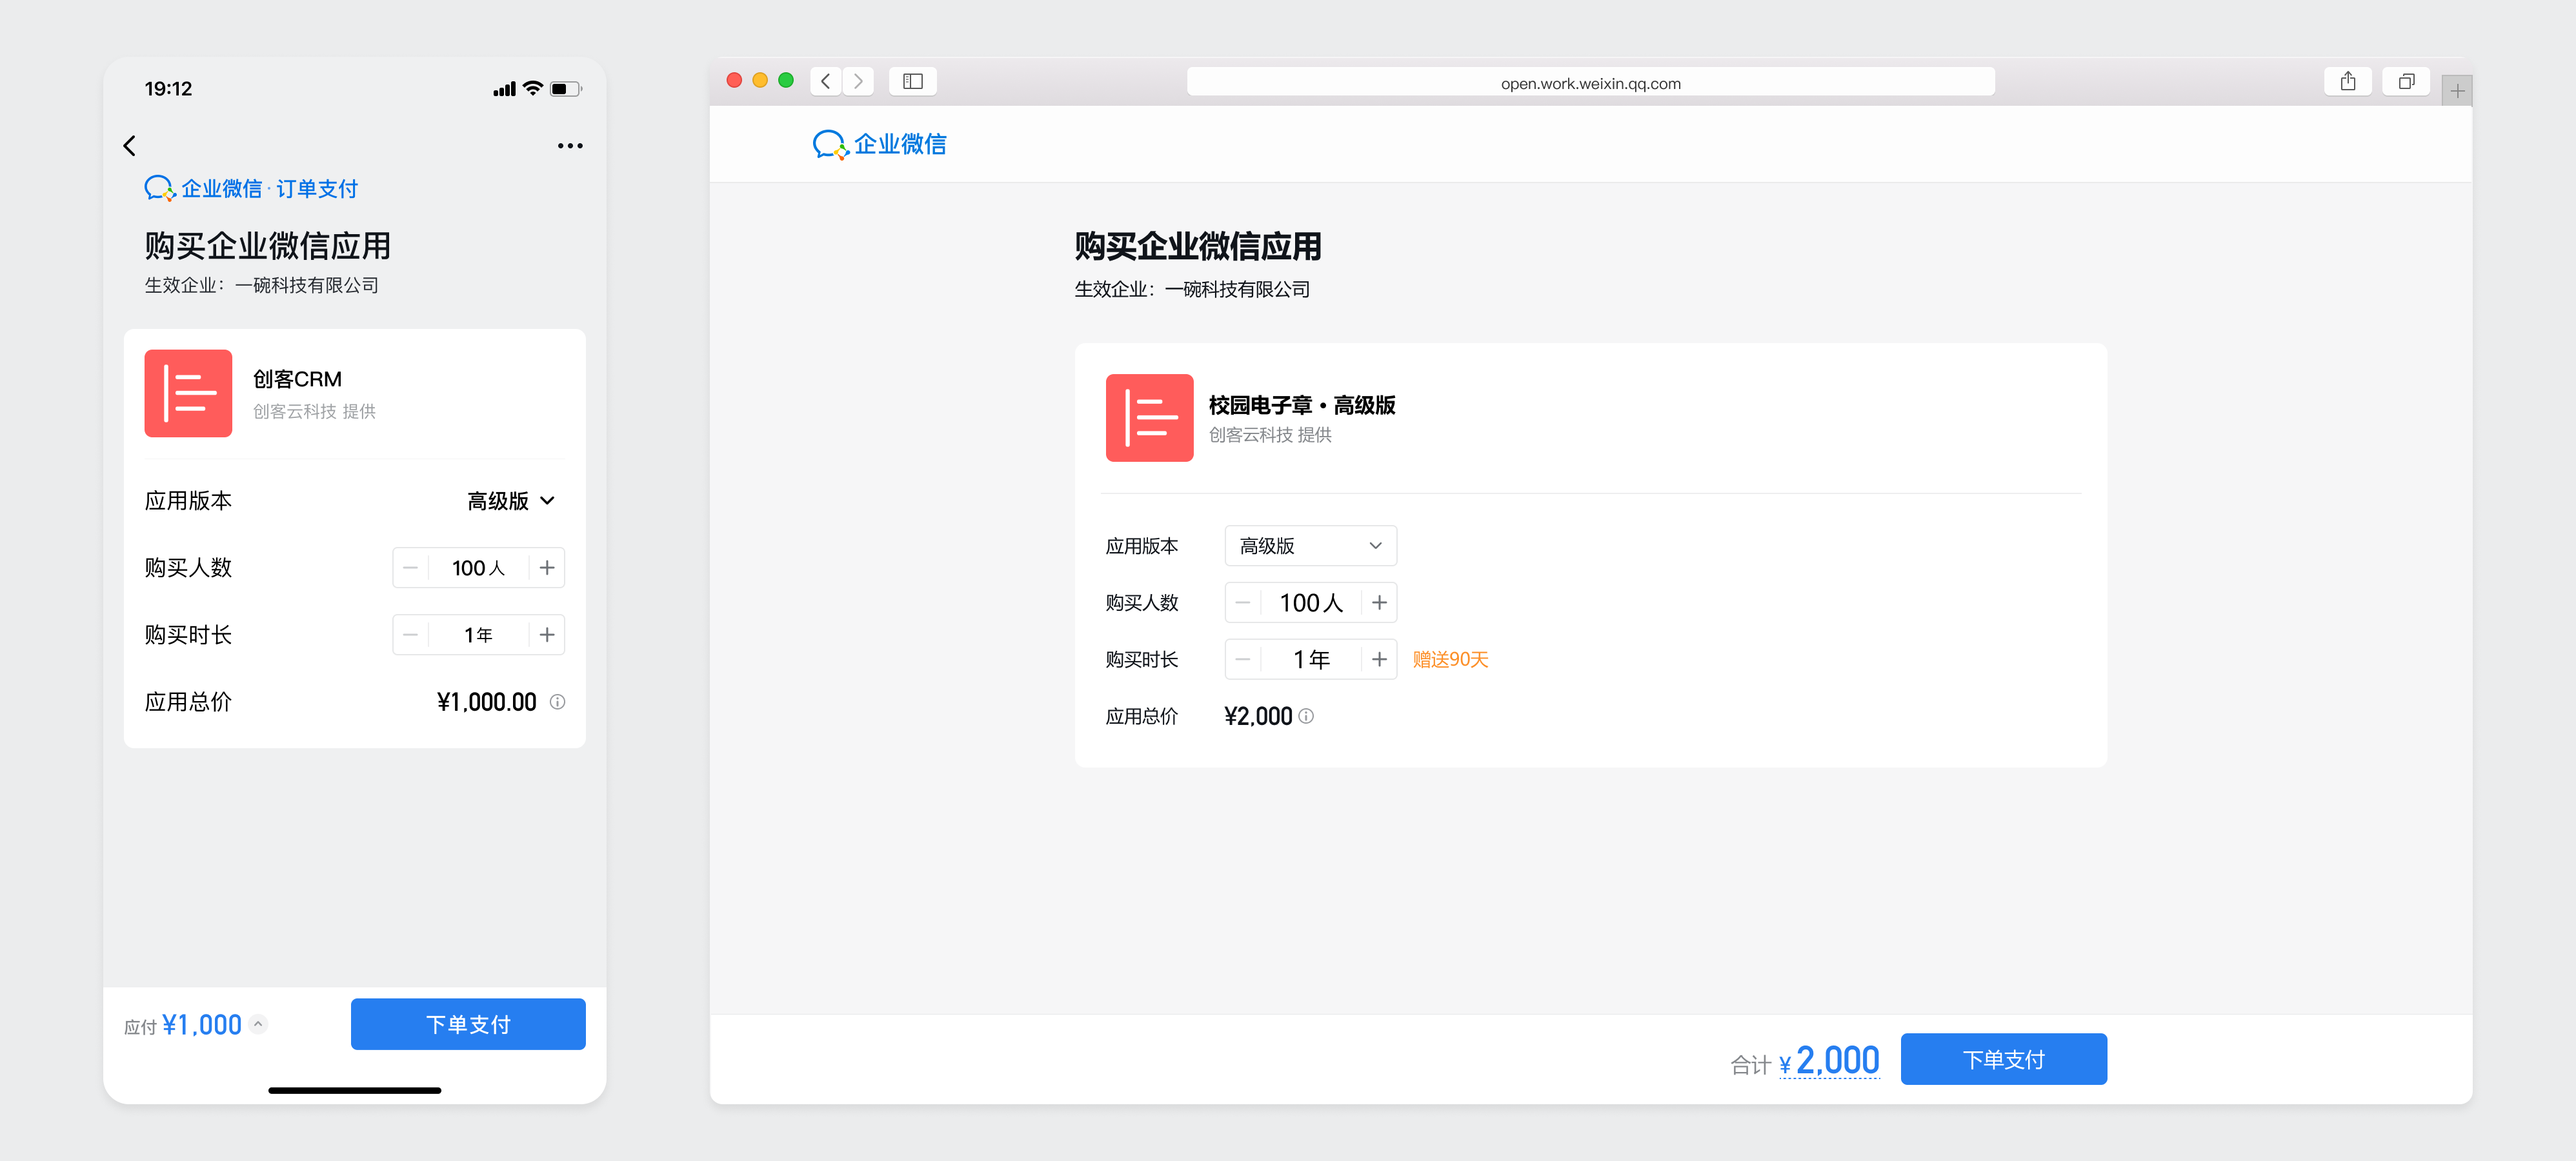Click the 创客CRM title on mobile
The width and height of the screenshot is (2576, 1161).
click(297, 380)
